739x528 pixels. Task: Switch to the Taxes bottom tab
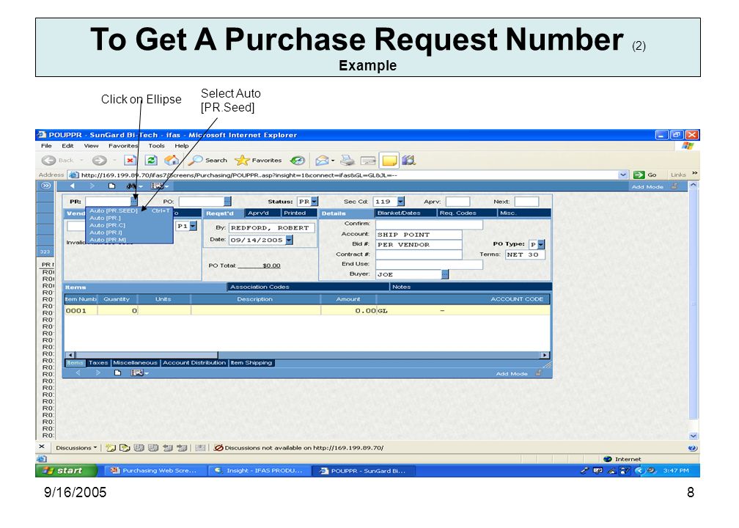[98, 362]
